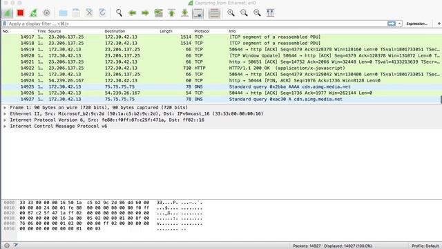Apply the display filter arrow button
The height and width of the screenshot is (249, 442).
point(392,24)
